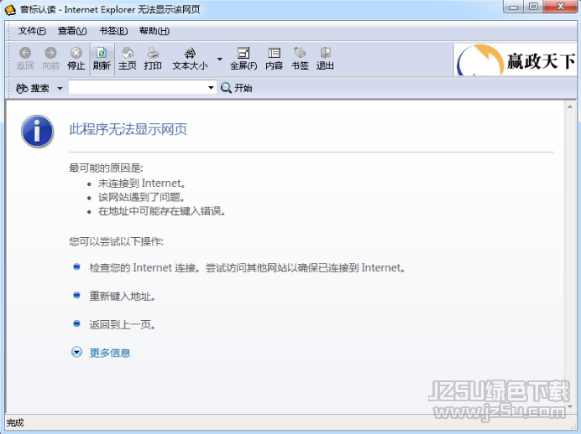The image size is (581, 434).
Task: Click the 音标认读 title bar app icon
Action: coord(10,9)
